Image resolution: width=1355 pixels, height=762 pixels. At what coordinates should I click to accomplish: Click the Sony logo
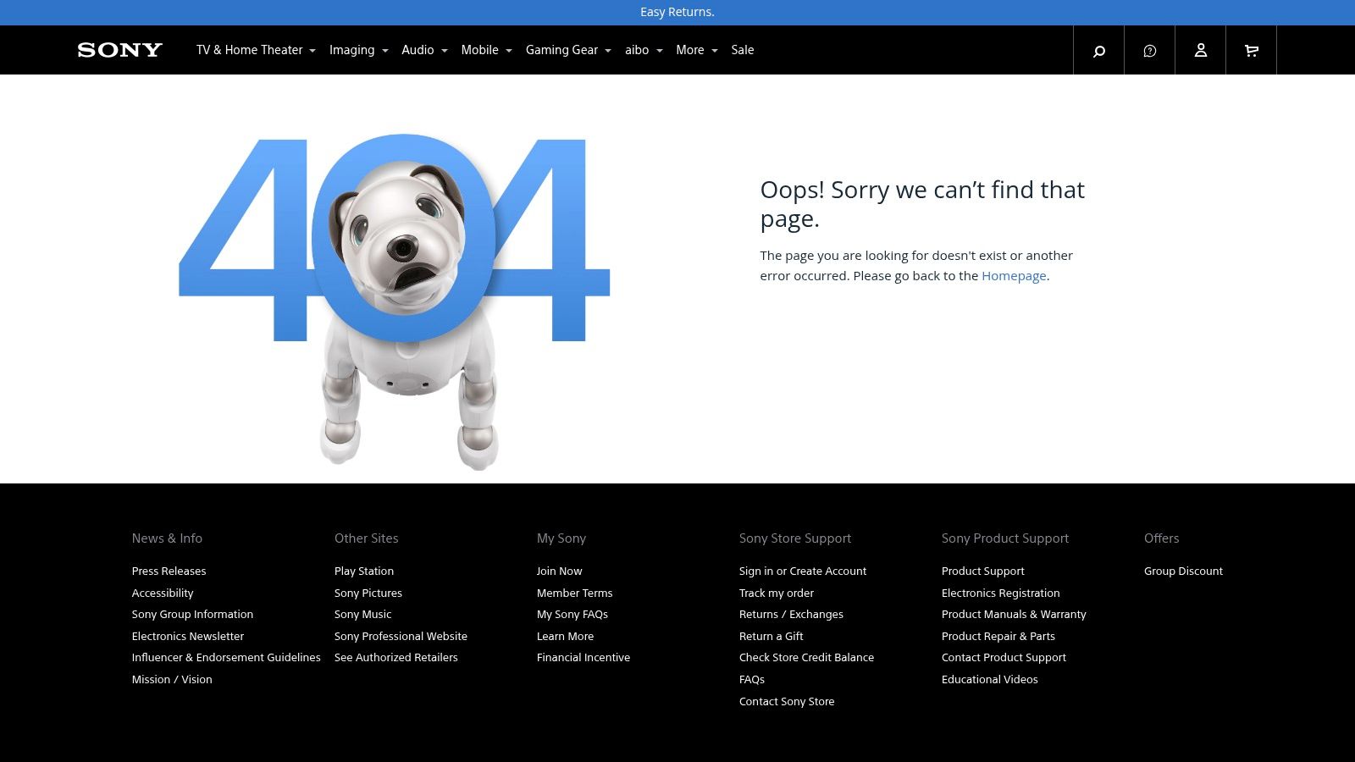[119, 50]
